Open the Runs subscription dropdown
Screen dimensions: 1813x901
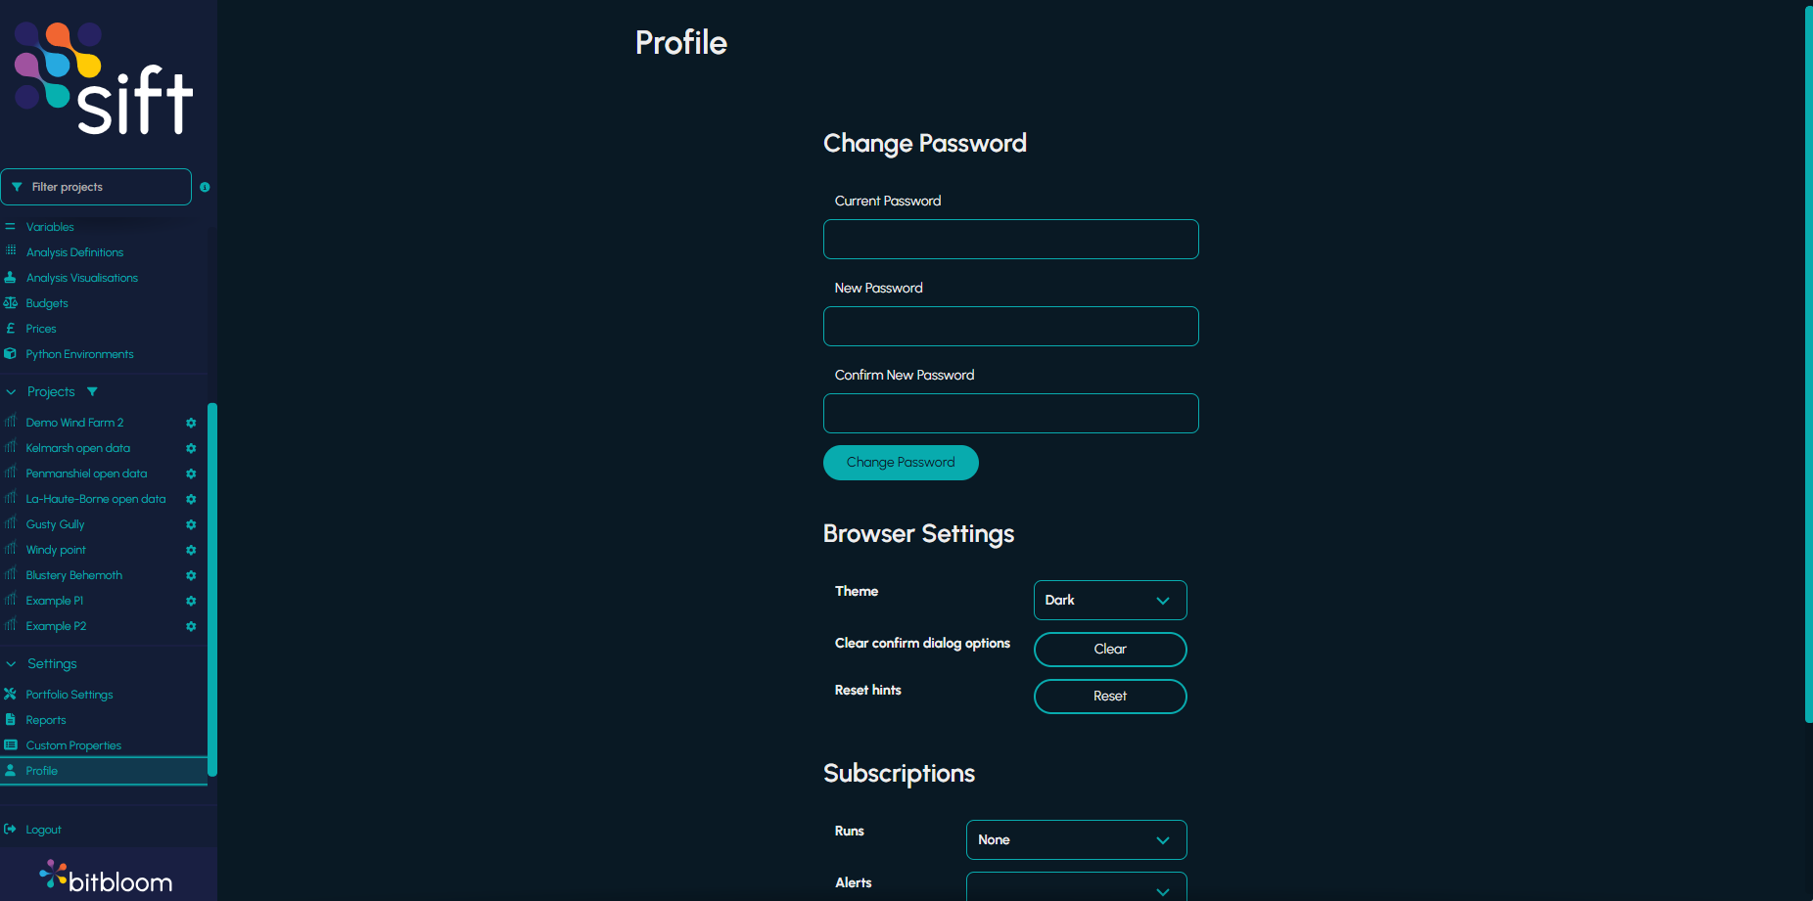(x=1077, y=839)
